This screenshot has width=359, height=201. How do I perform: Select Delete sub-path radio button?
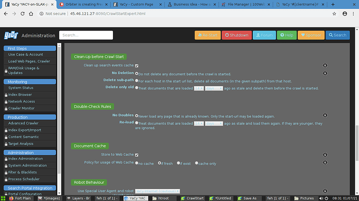coord(137,81)
